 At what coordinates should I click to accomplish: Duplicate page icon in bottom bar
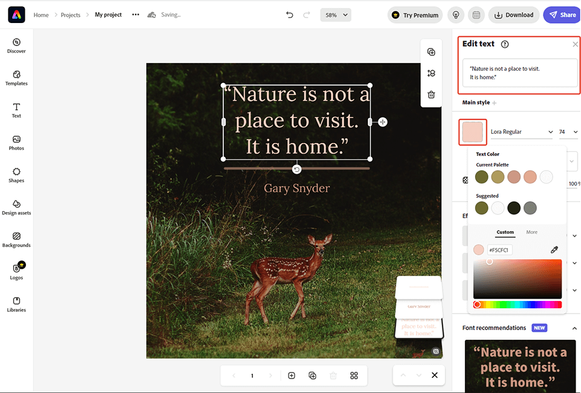(x=312, y=375)
